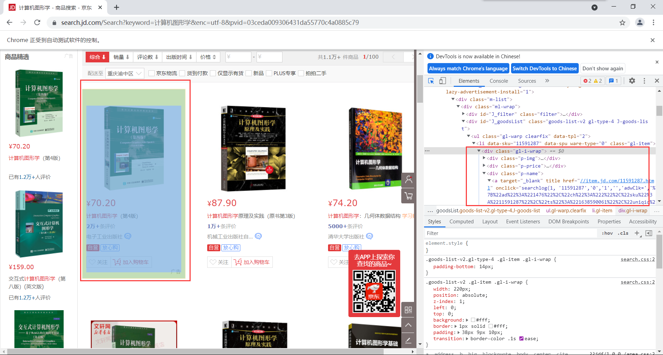Viewport: 663px width, 355px height.
Task: Collapse the div id J_goodsList node
Action: pyautogui.click(x=463, y=121)
